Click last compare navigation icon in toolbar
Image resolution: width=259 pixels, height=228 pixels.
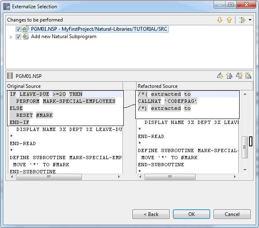(x=248, y=76)
